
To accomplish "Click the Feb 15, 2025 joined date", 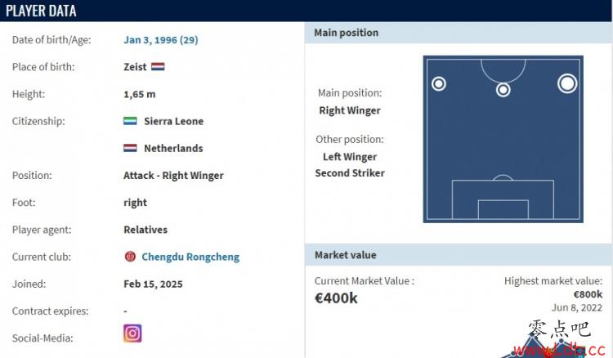I will [153, 284].
